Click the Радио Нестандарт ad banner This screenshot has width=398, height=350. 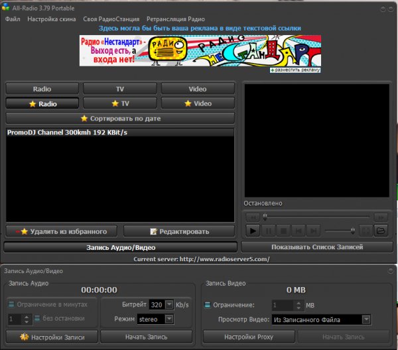[x=200, y=51]
